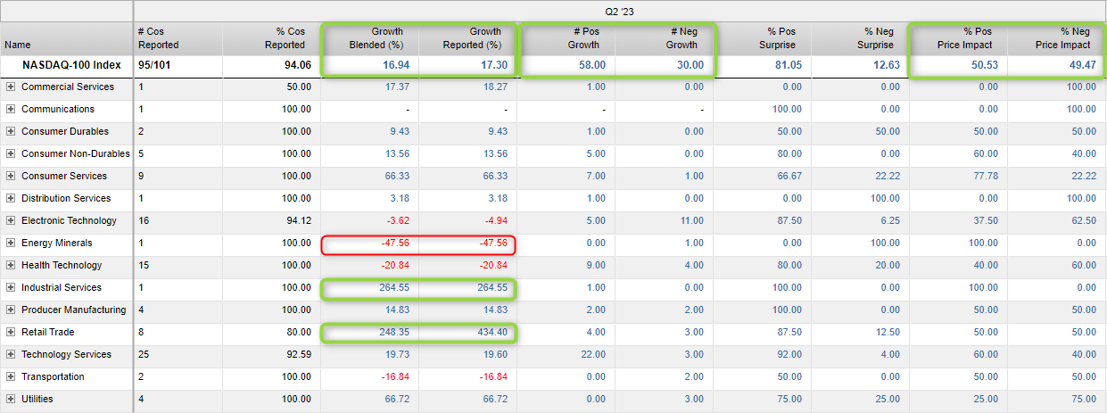Click the index negative growth count 30.00
This screenshot has width=1107, height=413.
[x=690, y=65]
